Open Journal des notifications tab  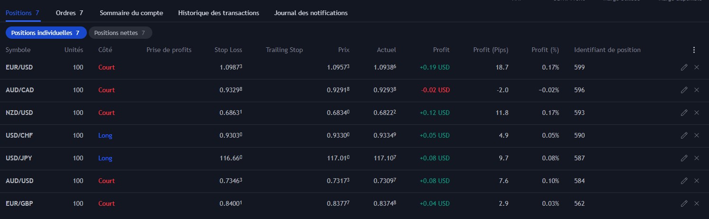point(311,13)
